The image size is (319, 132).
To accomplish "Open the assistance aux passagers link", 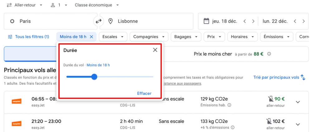I will 182,84.
